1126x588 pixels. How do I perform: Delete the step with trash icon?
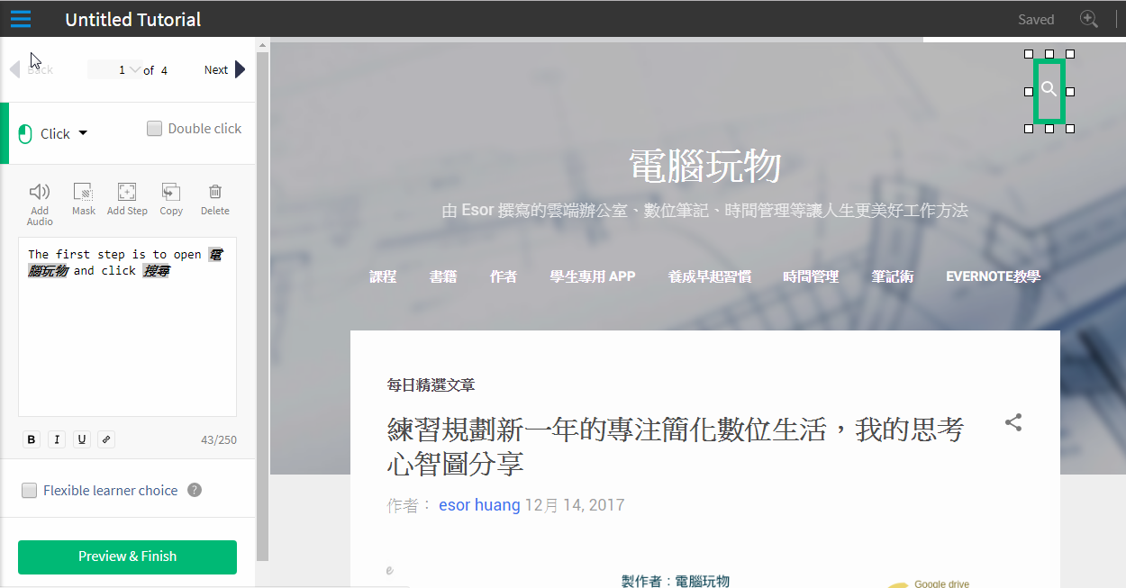point(215,192)
